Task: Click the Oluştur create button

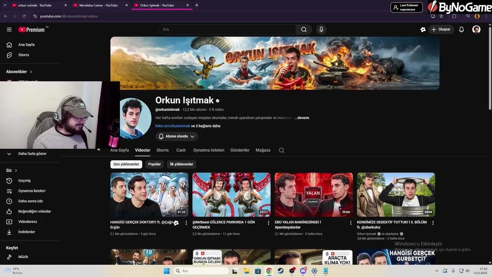Action: (x=441, y=30)
